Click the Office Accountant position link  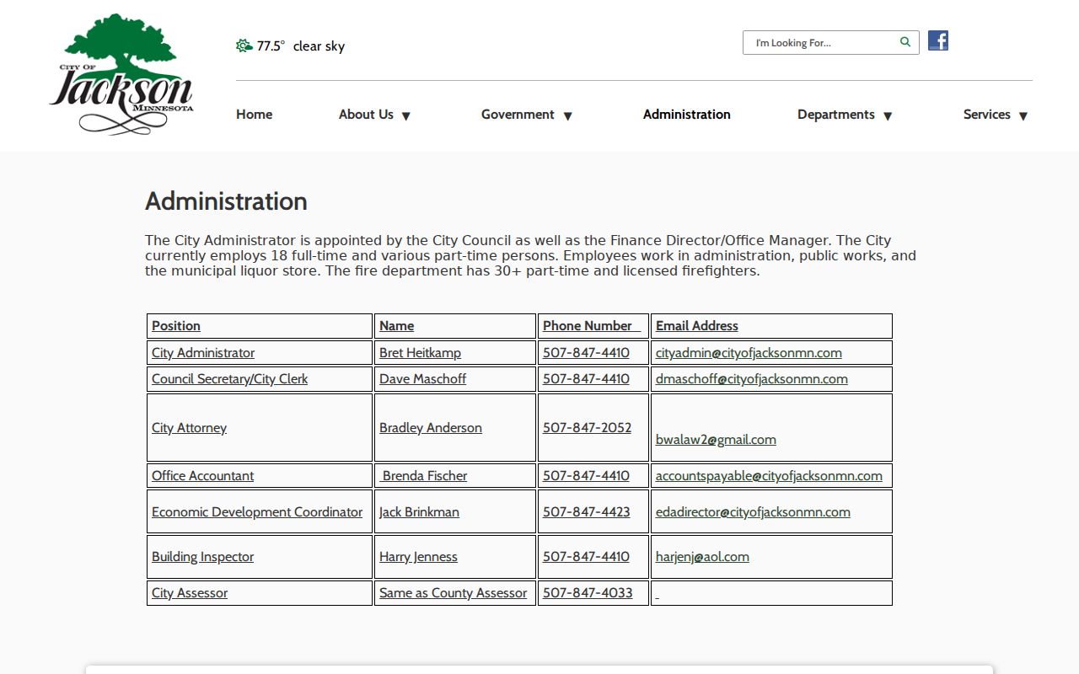coord(202,476)
